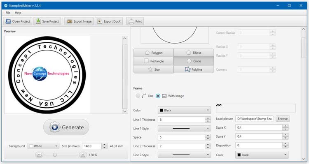The height and width of the screenshot is (164, 309).
Task: Choose the With Image frame radio option
Action: click(158, 96)
